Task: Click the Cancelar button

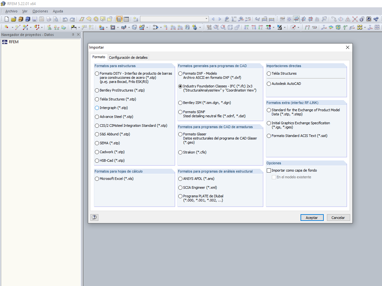Action: (x=338, y=217)
